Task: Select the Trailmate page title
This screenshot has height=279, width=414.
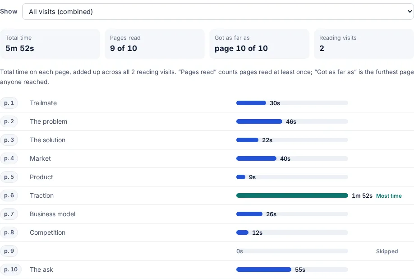Action: pyautogui.click(x=43, y=103)
